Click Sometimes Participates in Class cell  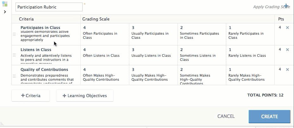[x=201, y=34]
